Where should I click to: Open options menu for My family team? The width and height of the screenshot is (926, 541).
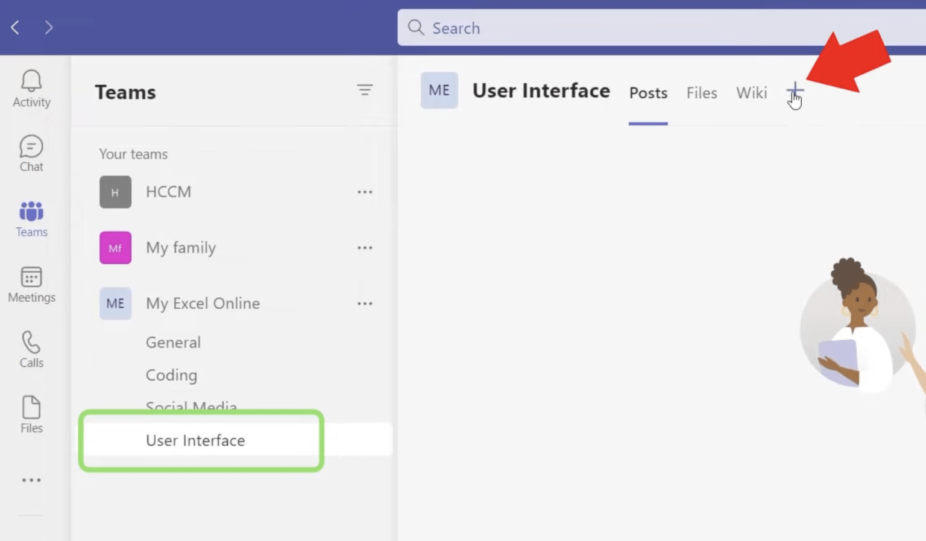coord(365,247)
